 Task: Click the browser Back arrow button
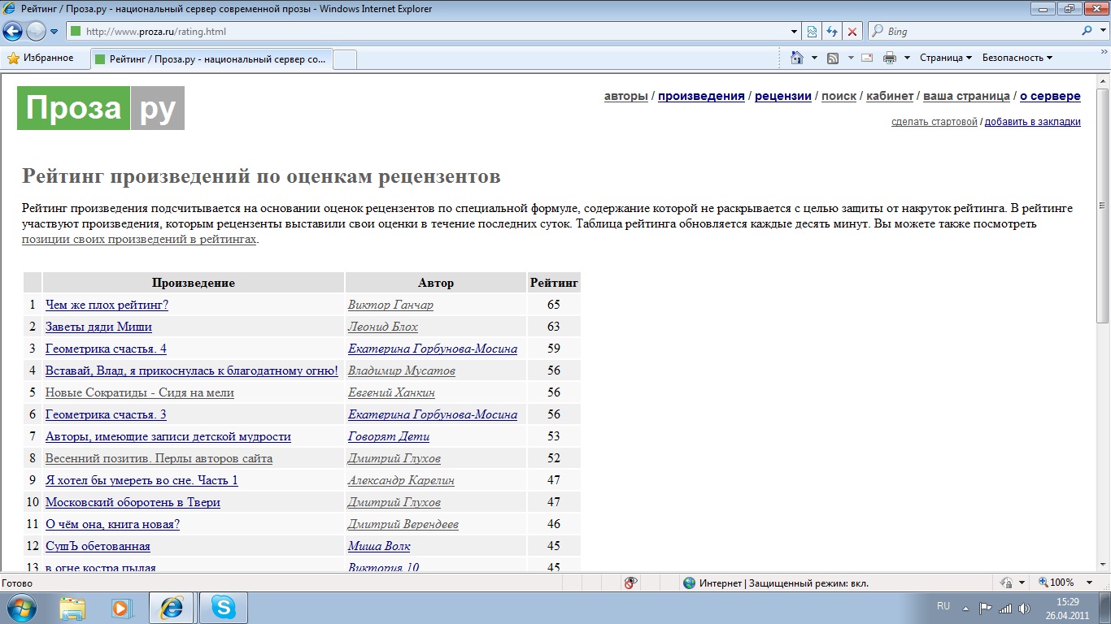pyautogui.click(x=12, y=32)
